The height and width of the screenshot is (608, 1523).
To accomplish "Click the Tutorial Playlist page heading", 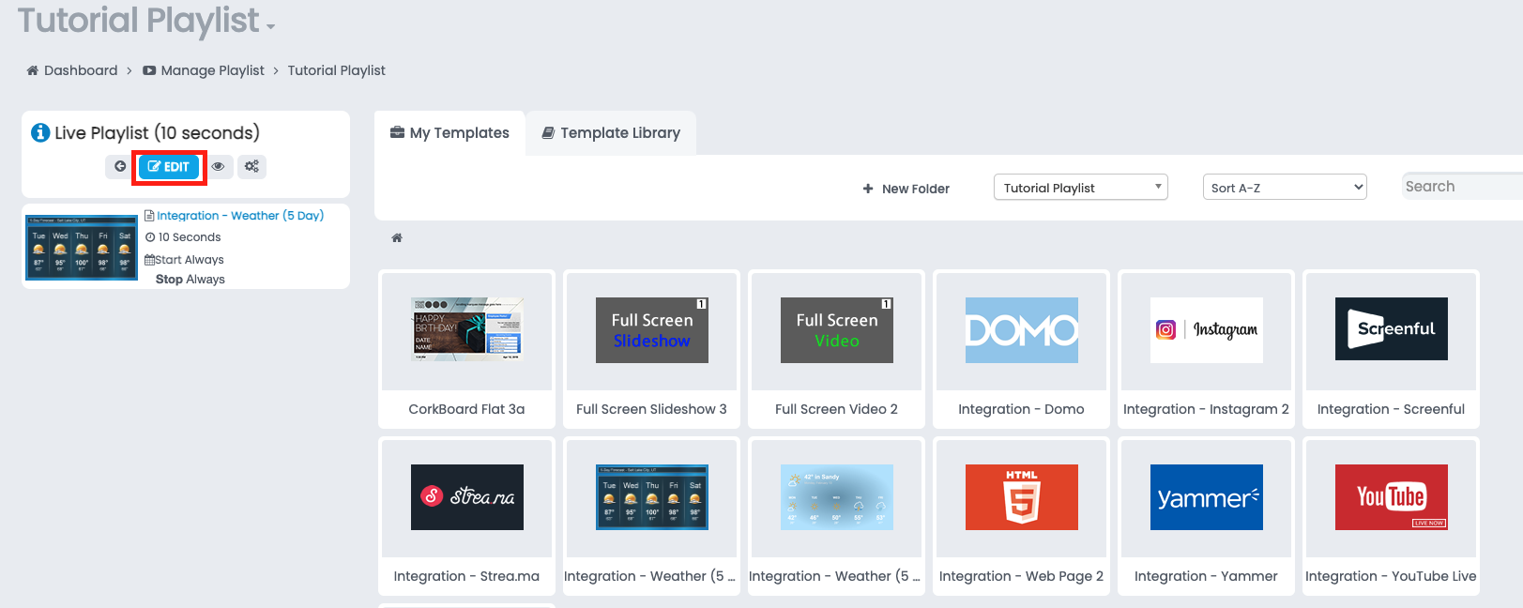I will (139, 21).
